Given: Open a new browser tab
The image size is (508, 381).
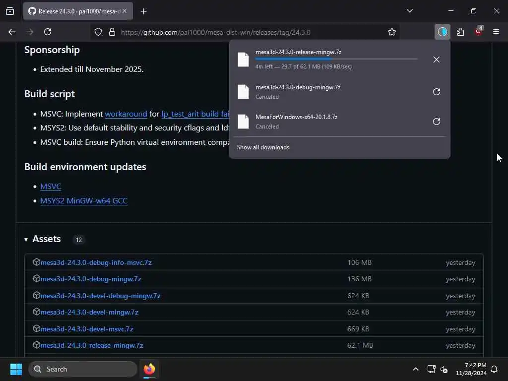Looking at the screenshot, I should coord(143,11).
